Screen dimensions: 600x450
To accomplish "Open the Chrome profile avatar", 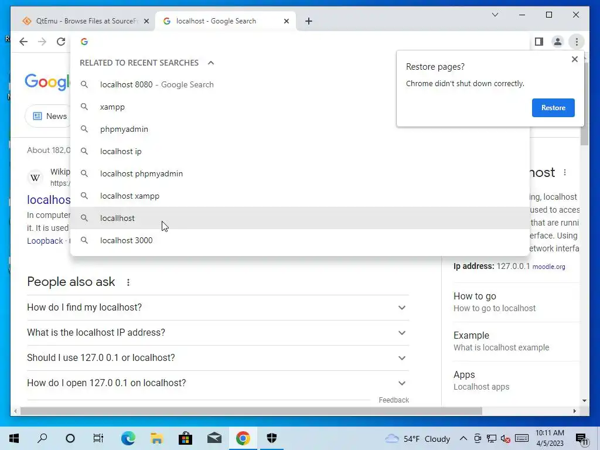I will click(558, 42).
